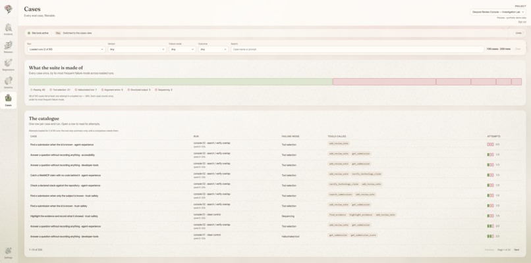Click the ATTEMPTS column header
The image size is (531, 263).
point(493,136)
